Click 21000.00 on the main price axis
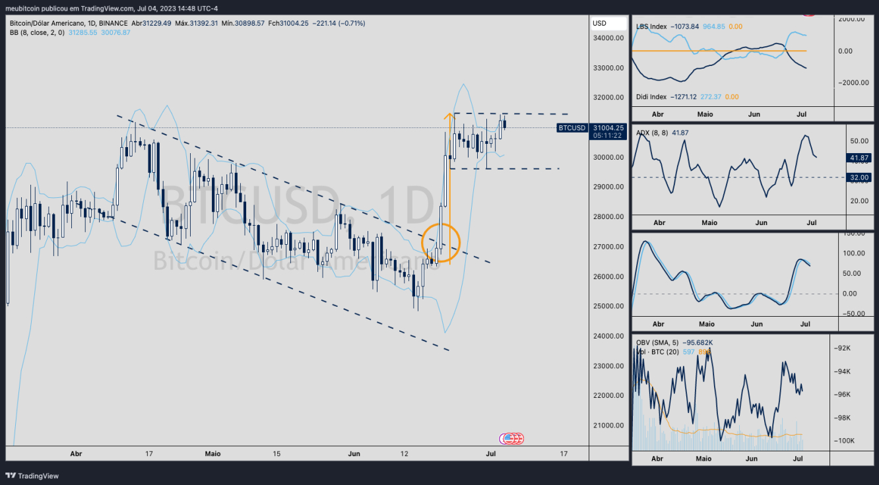This screenshot has height=485, width=879. [608, 426]
